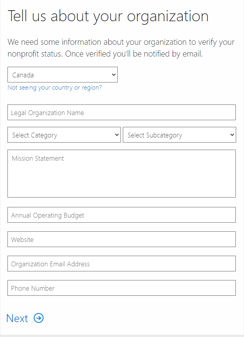Select the Annual Operating Budget field

pos(121,215)
